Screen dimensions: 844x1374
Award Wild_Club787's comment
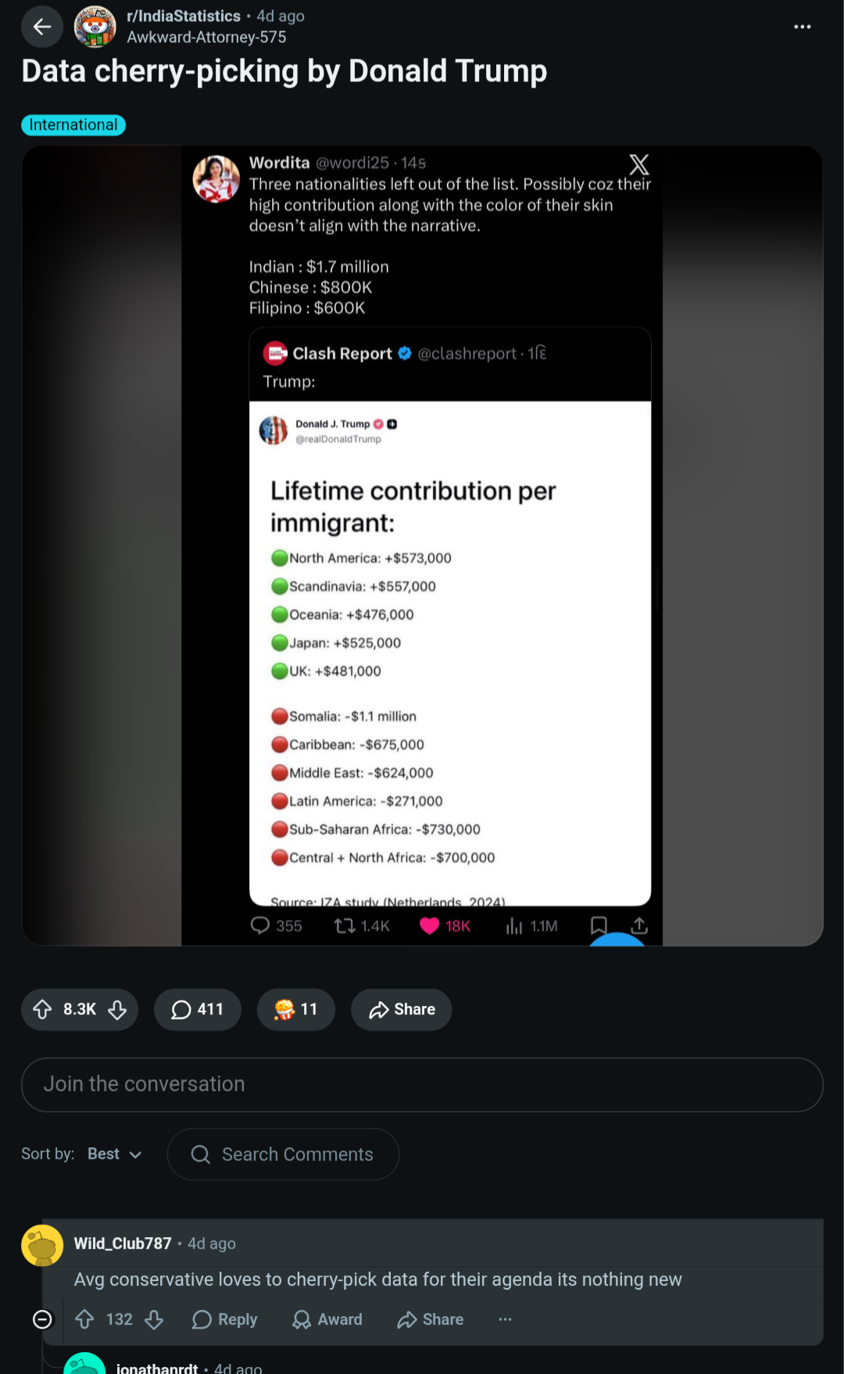pyautogui.click(x=327, y=1319)
